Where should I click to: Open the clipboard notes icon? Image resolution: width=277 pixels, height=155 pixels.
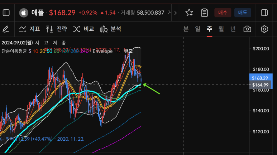[204, 13]
